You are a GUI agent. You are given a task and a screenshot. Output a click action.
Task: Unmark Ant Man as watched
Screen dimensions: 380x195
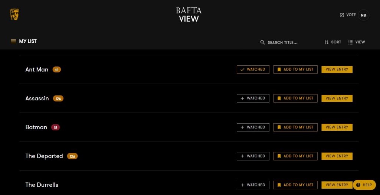(x=253, y=69)
